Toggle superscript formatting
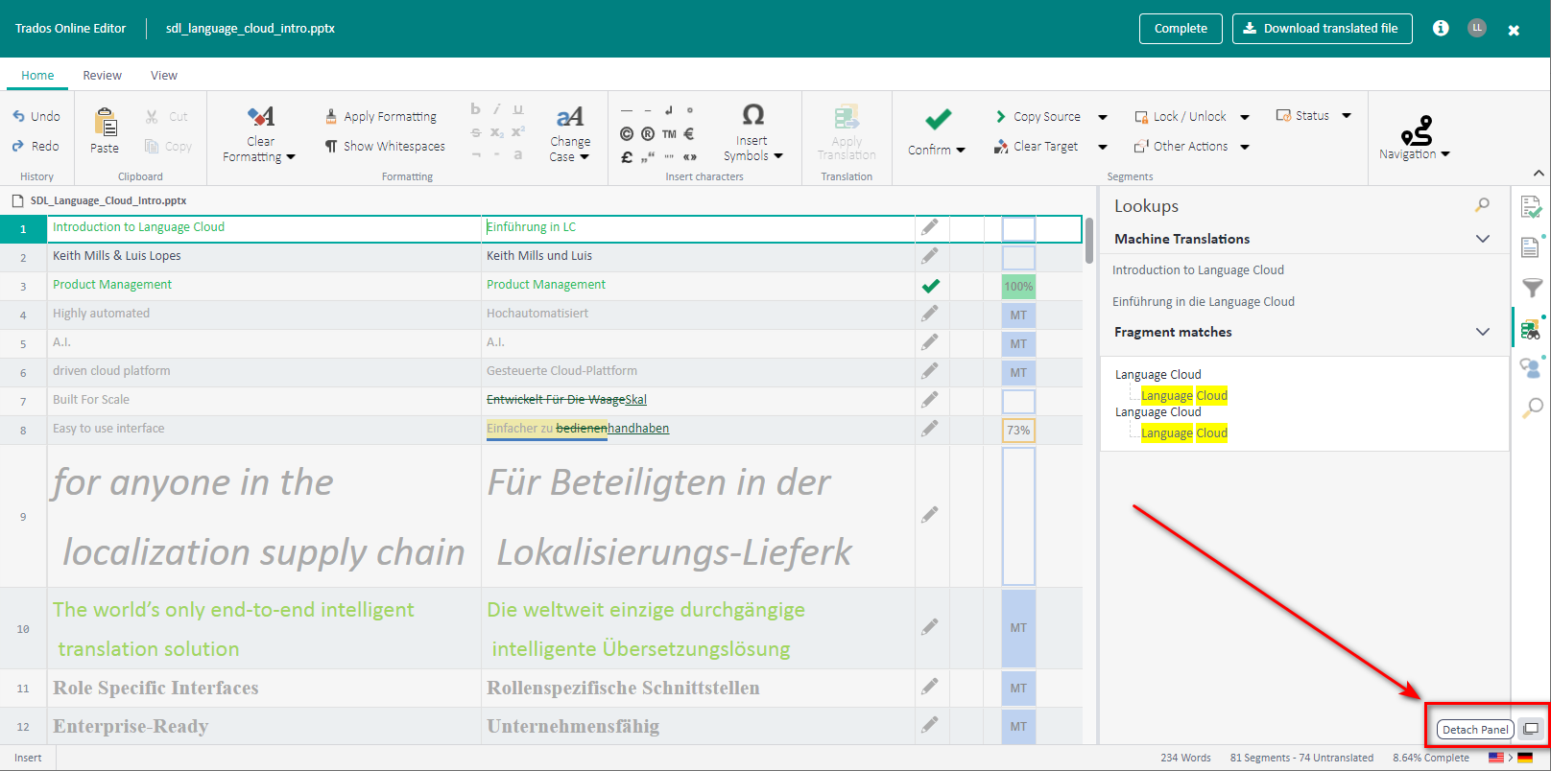This screenshot has width=1551, height=771. click(518, 131)
